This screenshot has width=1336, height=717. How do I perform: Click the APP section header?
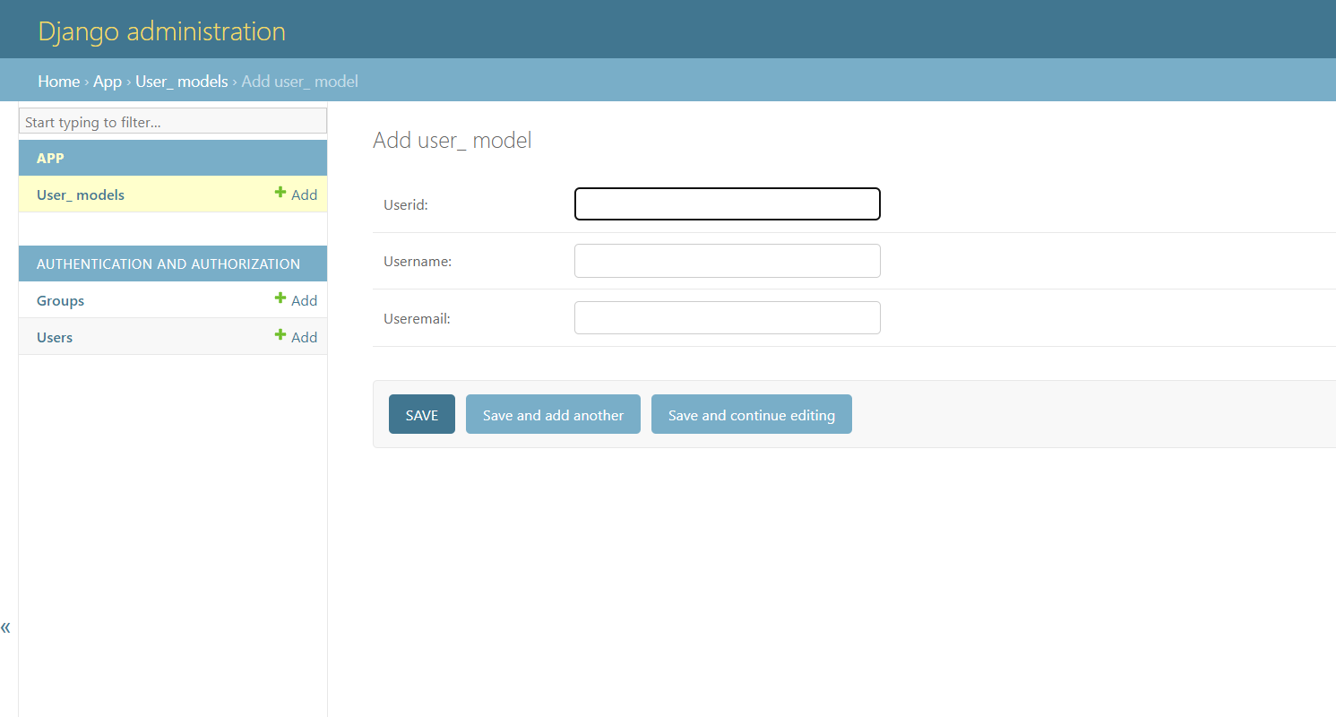pyautogui.click(x=50, y=158)
